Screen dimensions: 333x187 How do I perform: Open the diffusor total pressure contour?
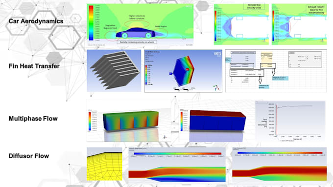(x=280, y=164)
